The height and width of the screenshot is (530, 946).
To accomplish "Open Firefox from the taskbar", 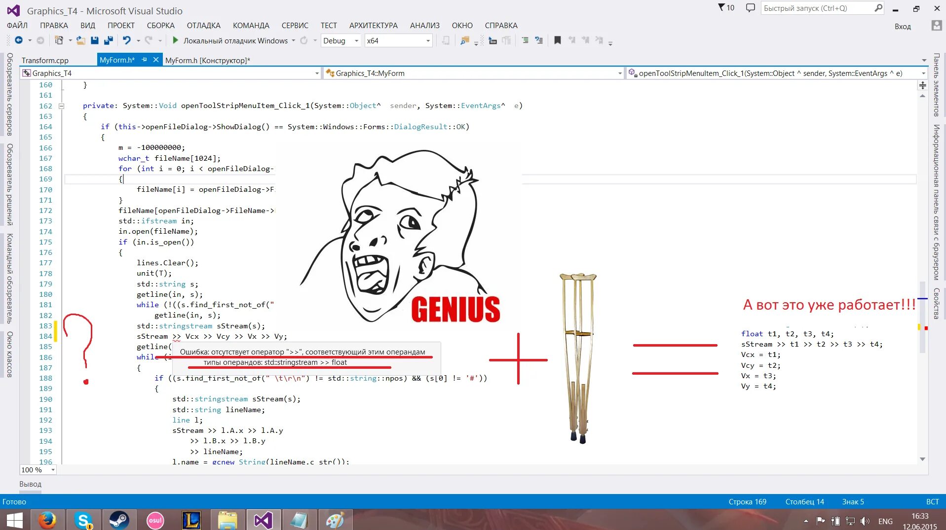I will (47, 520).
